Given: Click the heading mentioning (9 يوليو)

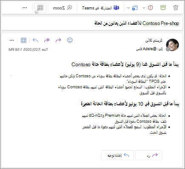Looking at the screenshot, I should [125, 65].
